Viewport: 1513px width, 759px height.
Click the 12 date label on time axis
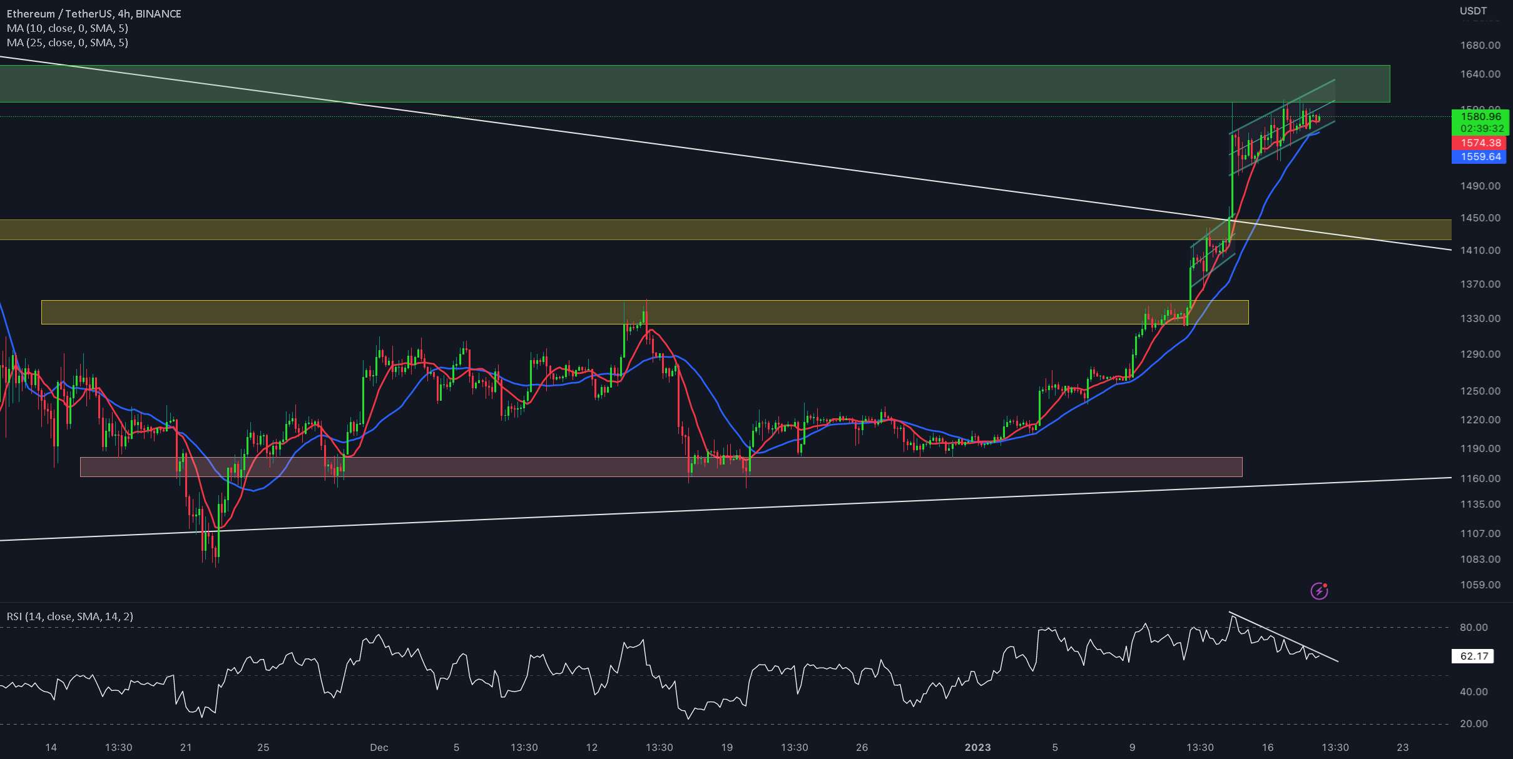[x=591, y=747]
